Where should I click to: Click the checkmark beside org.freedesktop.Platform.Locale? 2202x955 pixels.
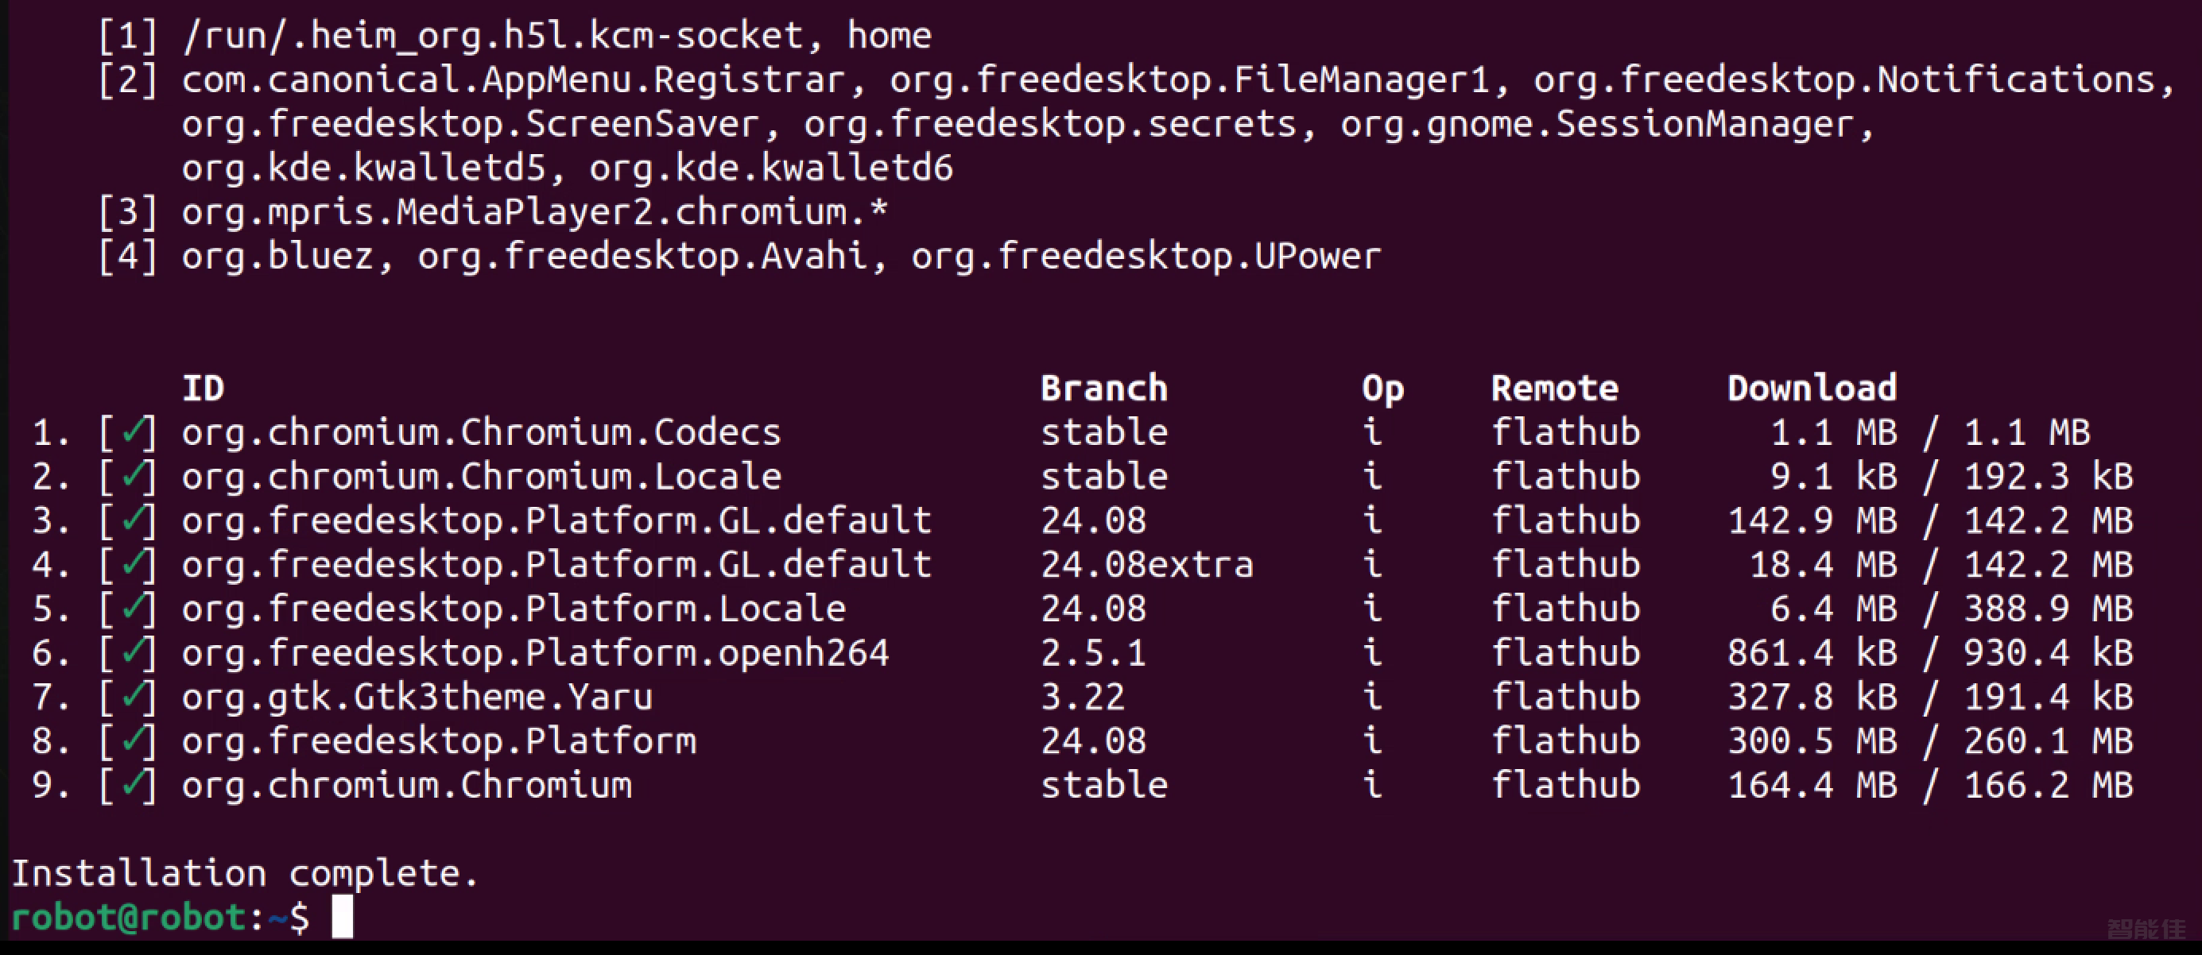tap(132, 608)
